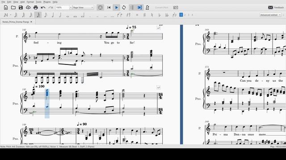Switch to voice 2

pyautogui.click(x=185, y=15)
